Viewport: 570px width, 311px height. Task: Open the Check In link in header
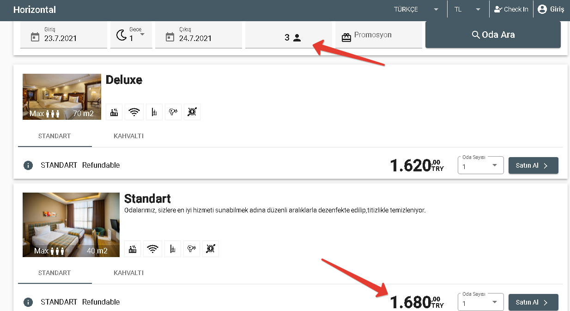[511, 9]
